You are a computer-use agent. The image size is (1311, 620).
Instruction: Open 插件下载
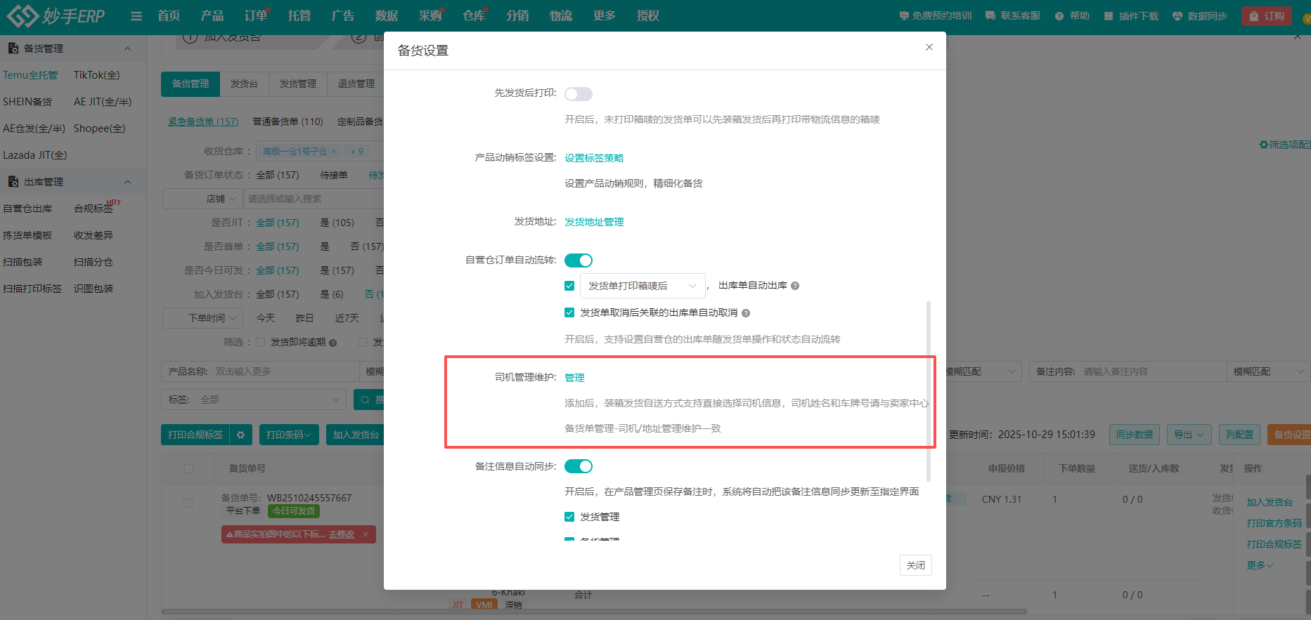(x=1131, y=16)
